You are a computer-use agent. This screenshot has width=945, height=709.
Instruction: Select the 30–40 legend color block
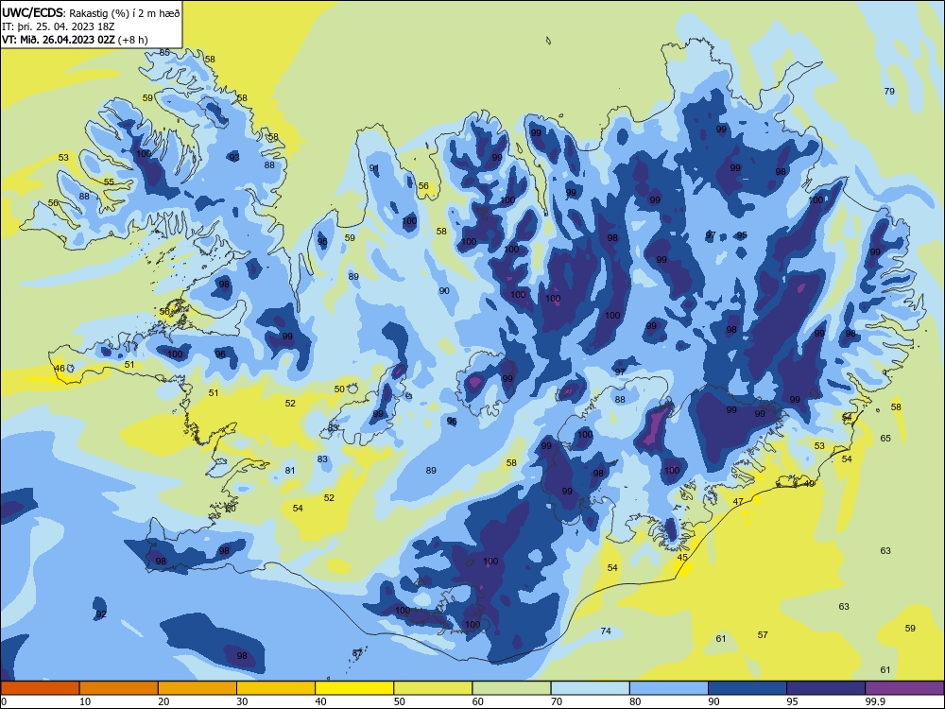click(276, 688)
